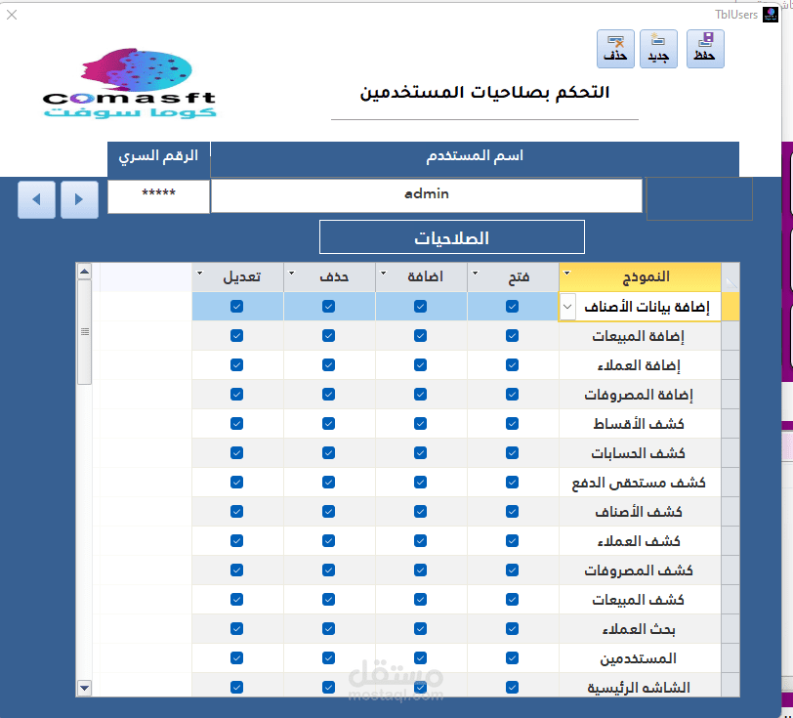Open the حذف column filter dropdown
This screenshot has width=793, height=718.
pyautogui.click(x=291, y=274)
